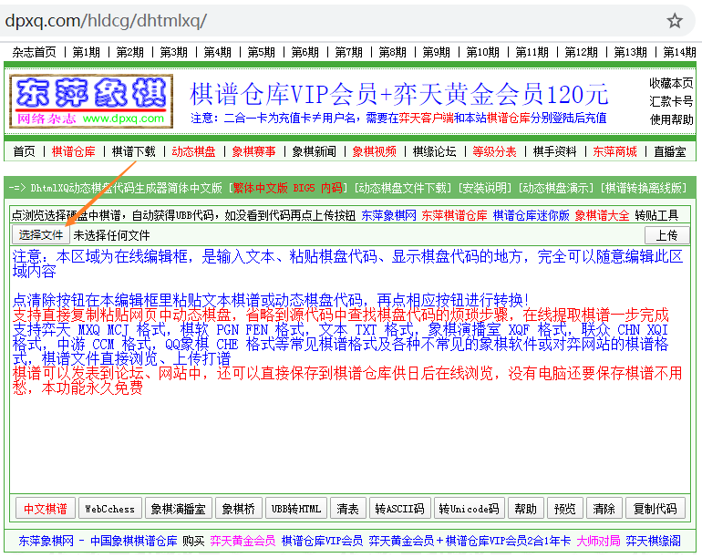Open 安装说明 link
The height and width of the screenshot is (558, 702).
click(485, 188)
